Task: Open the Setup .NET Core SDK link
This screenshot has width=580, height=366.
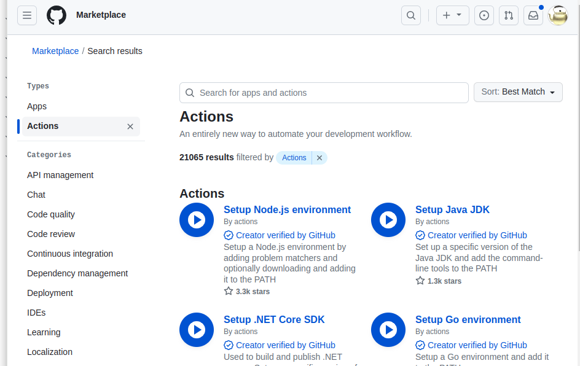Action: click(x=274, y=319)
